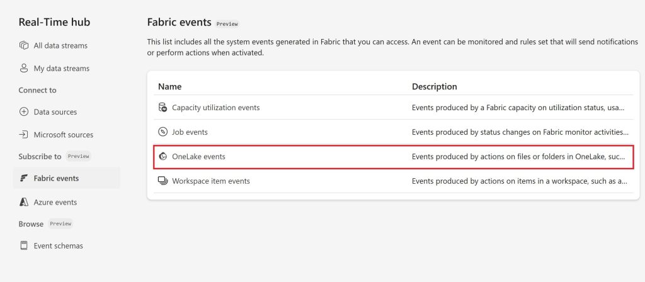This screenshot has width=645, height=282.
Task: Open the My data streams page
Action: tap(61, 69)
